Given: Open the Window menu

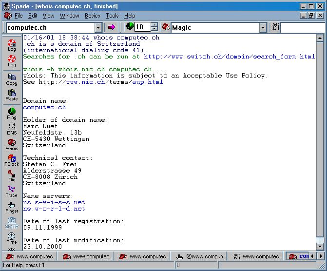Looking at the screenshot, I should pyautogui.click(x=70, y=16).
